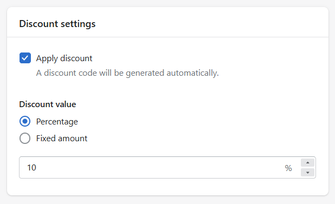Increase discount value with up arrow

[x=307, y=163]
